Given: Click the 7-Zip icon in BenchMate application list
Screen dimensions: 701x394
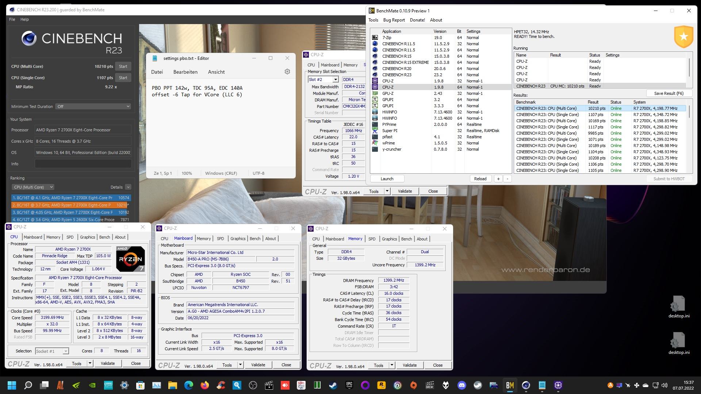Looking at the screenshot, I should tap(375, 38).
